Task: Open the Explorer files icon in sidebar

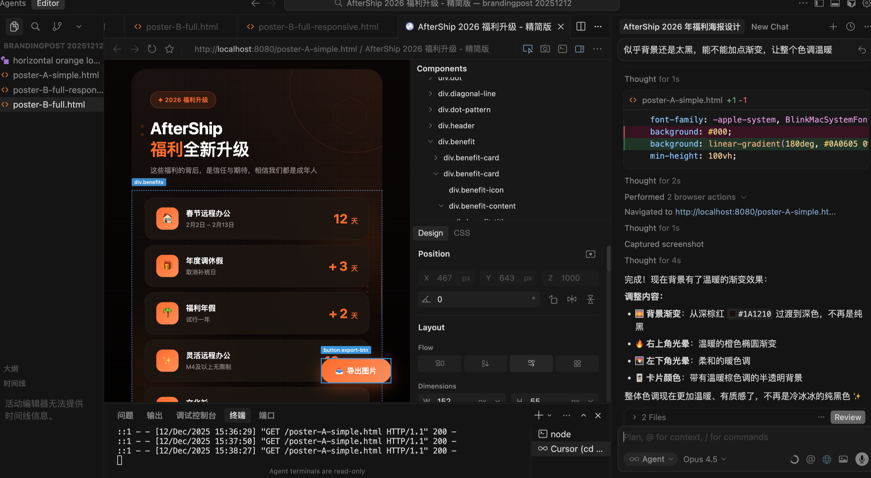Action: click(x=14, y=26)
